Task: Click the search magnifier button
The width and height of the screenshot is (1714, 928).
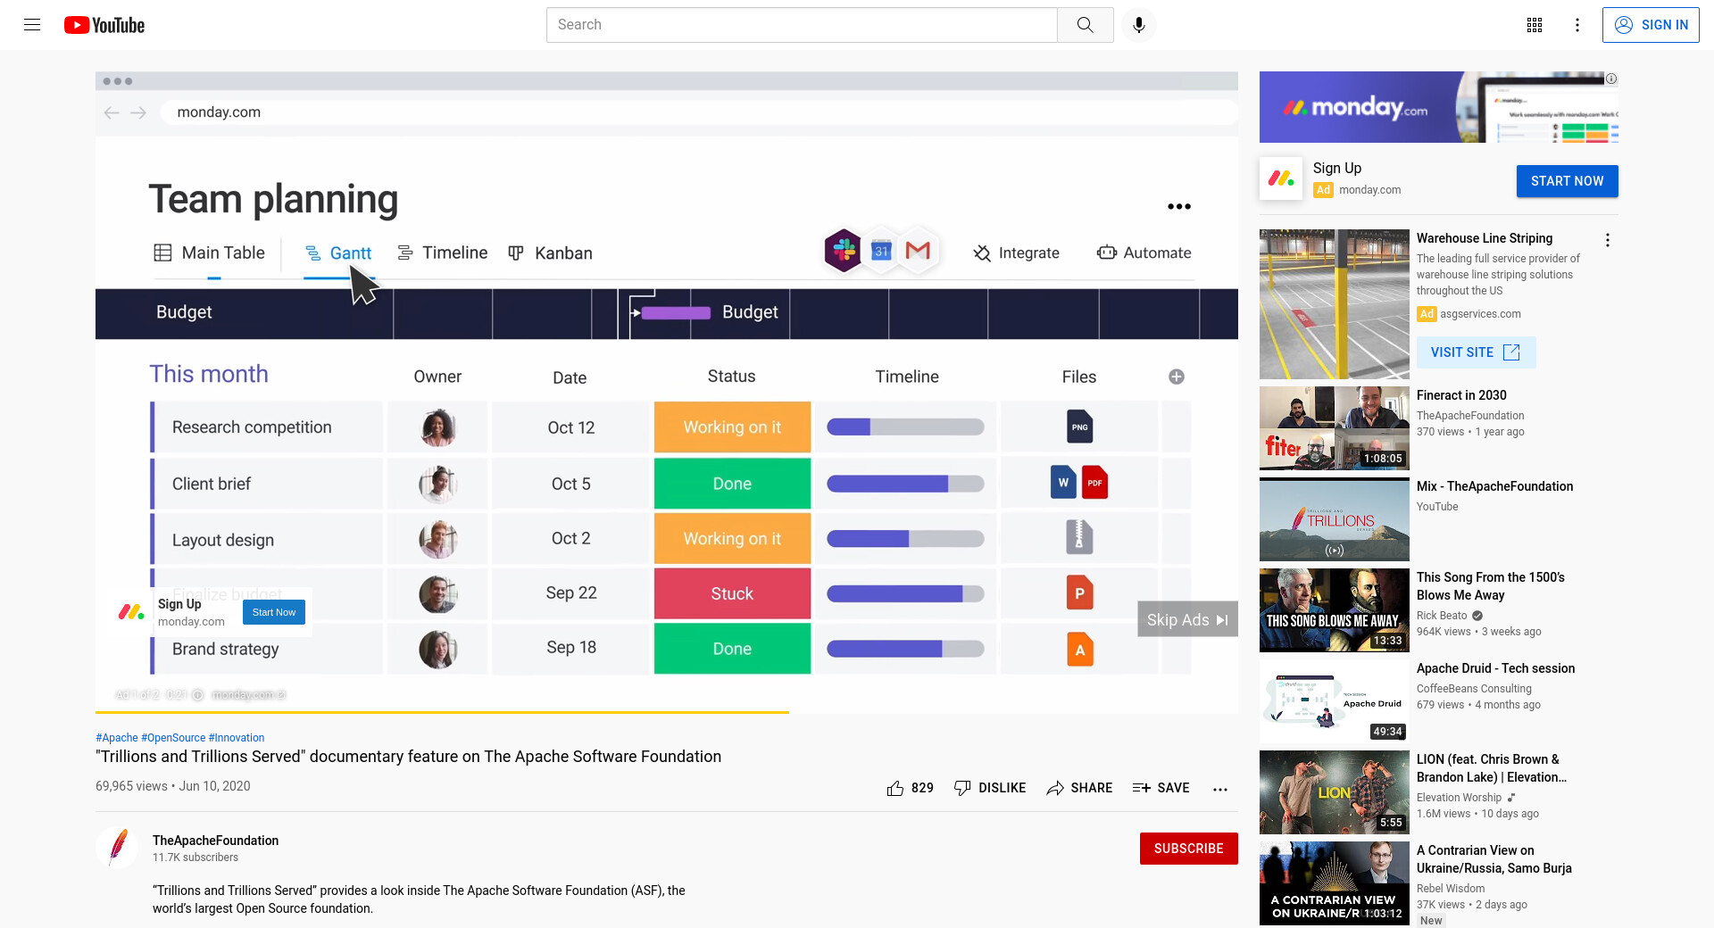Action: 1085,25
